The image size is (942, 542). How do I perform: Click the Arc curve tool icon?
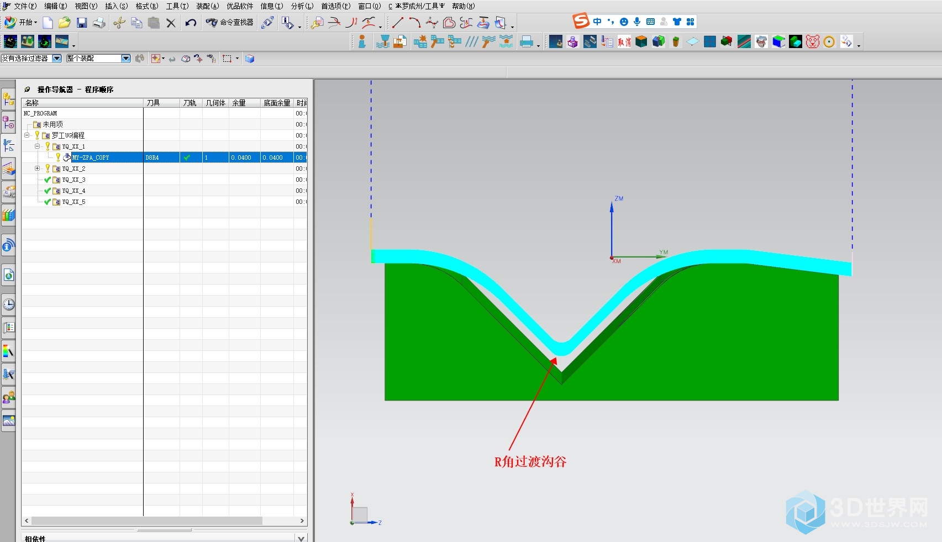[x=415, y=23]
